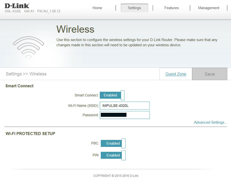Viewport: 231px width, 182px height.
Task: Disable the PBC toggle
Action: pos(113,143)
